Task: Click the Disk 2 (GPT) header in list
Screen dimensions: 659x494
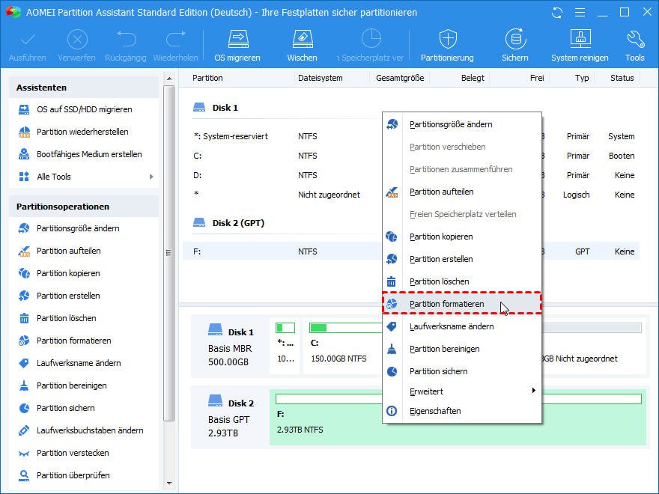Action: [x=228, y=223]
